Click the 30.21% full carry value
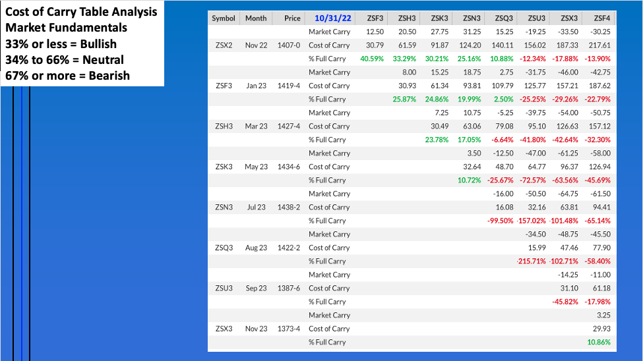The width and height of the screenshot is (643, 361). coord(437,59)
